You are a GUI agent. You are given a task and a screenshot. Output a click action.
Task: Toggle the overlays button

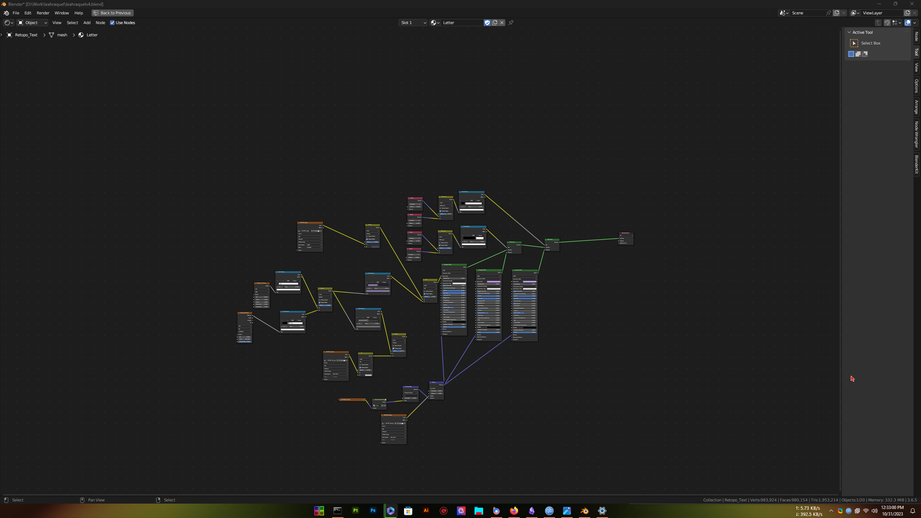click(908, 23)
